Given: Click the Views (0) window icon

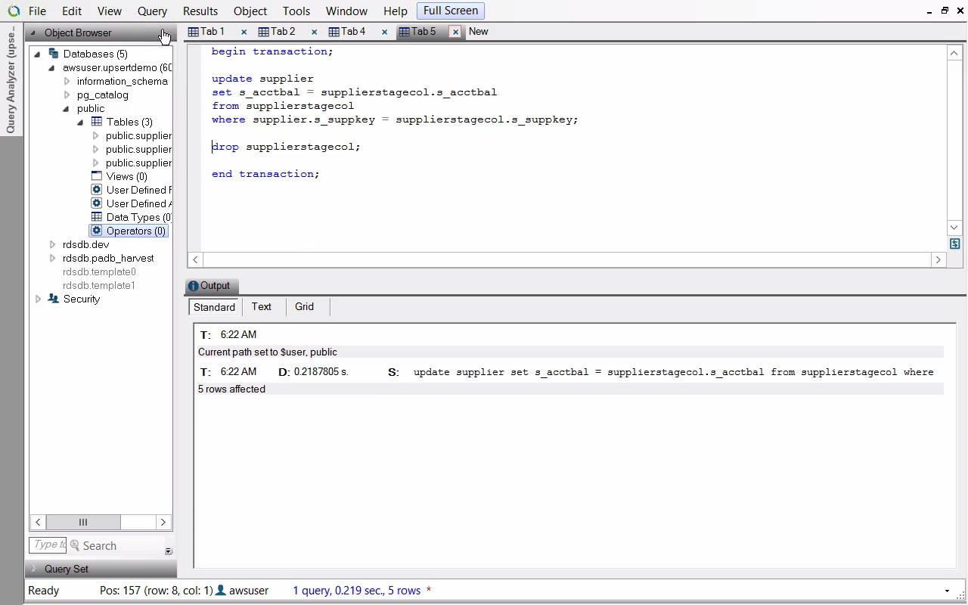Looking at the screenshot, I should (x=97, y=176).
